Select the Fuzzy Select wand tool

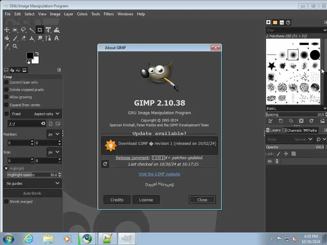(32, 30)
